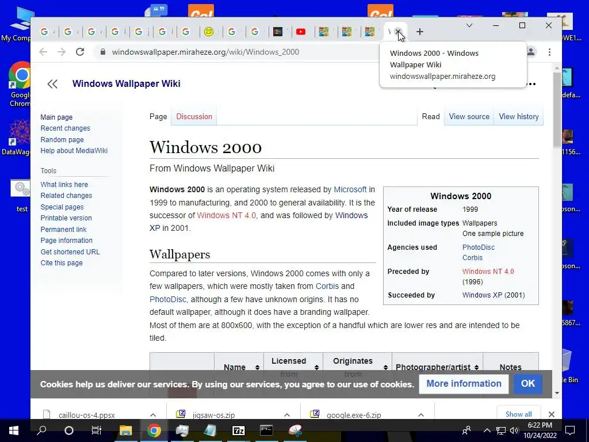Open the View history tab
The image size is (589, 442).
(518, 116)
